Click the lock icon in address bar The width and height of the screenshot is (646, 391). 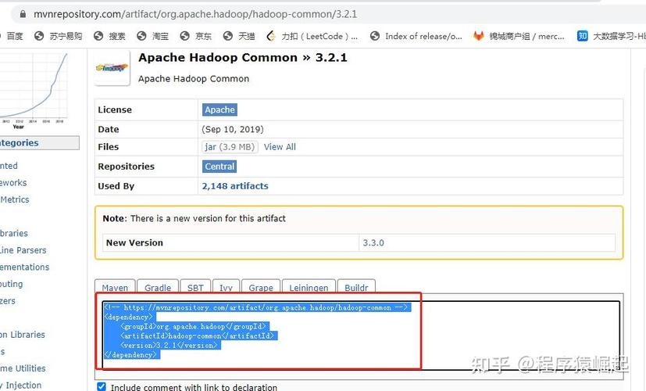pos(23,14)
